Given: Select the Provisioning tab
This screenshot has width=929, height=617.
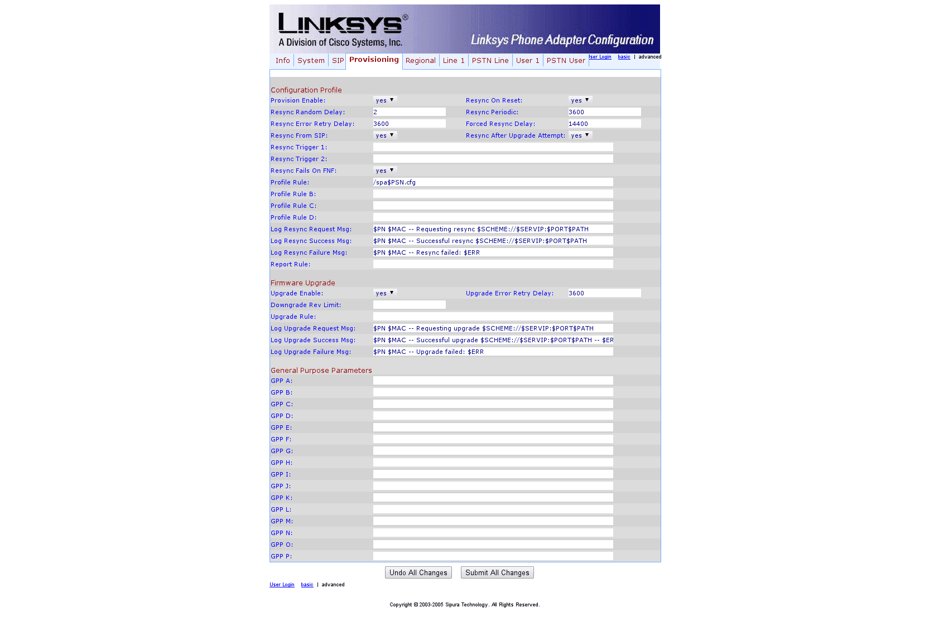Looking at the screenshot, I should pos(374,60).
